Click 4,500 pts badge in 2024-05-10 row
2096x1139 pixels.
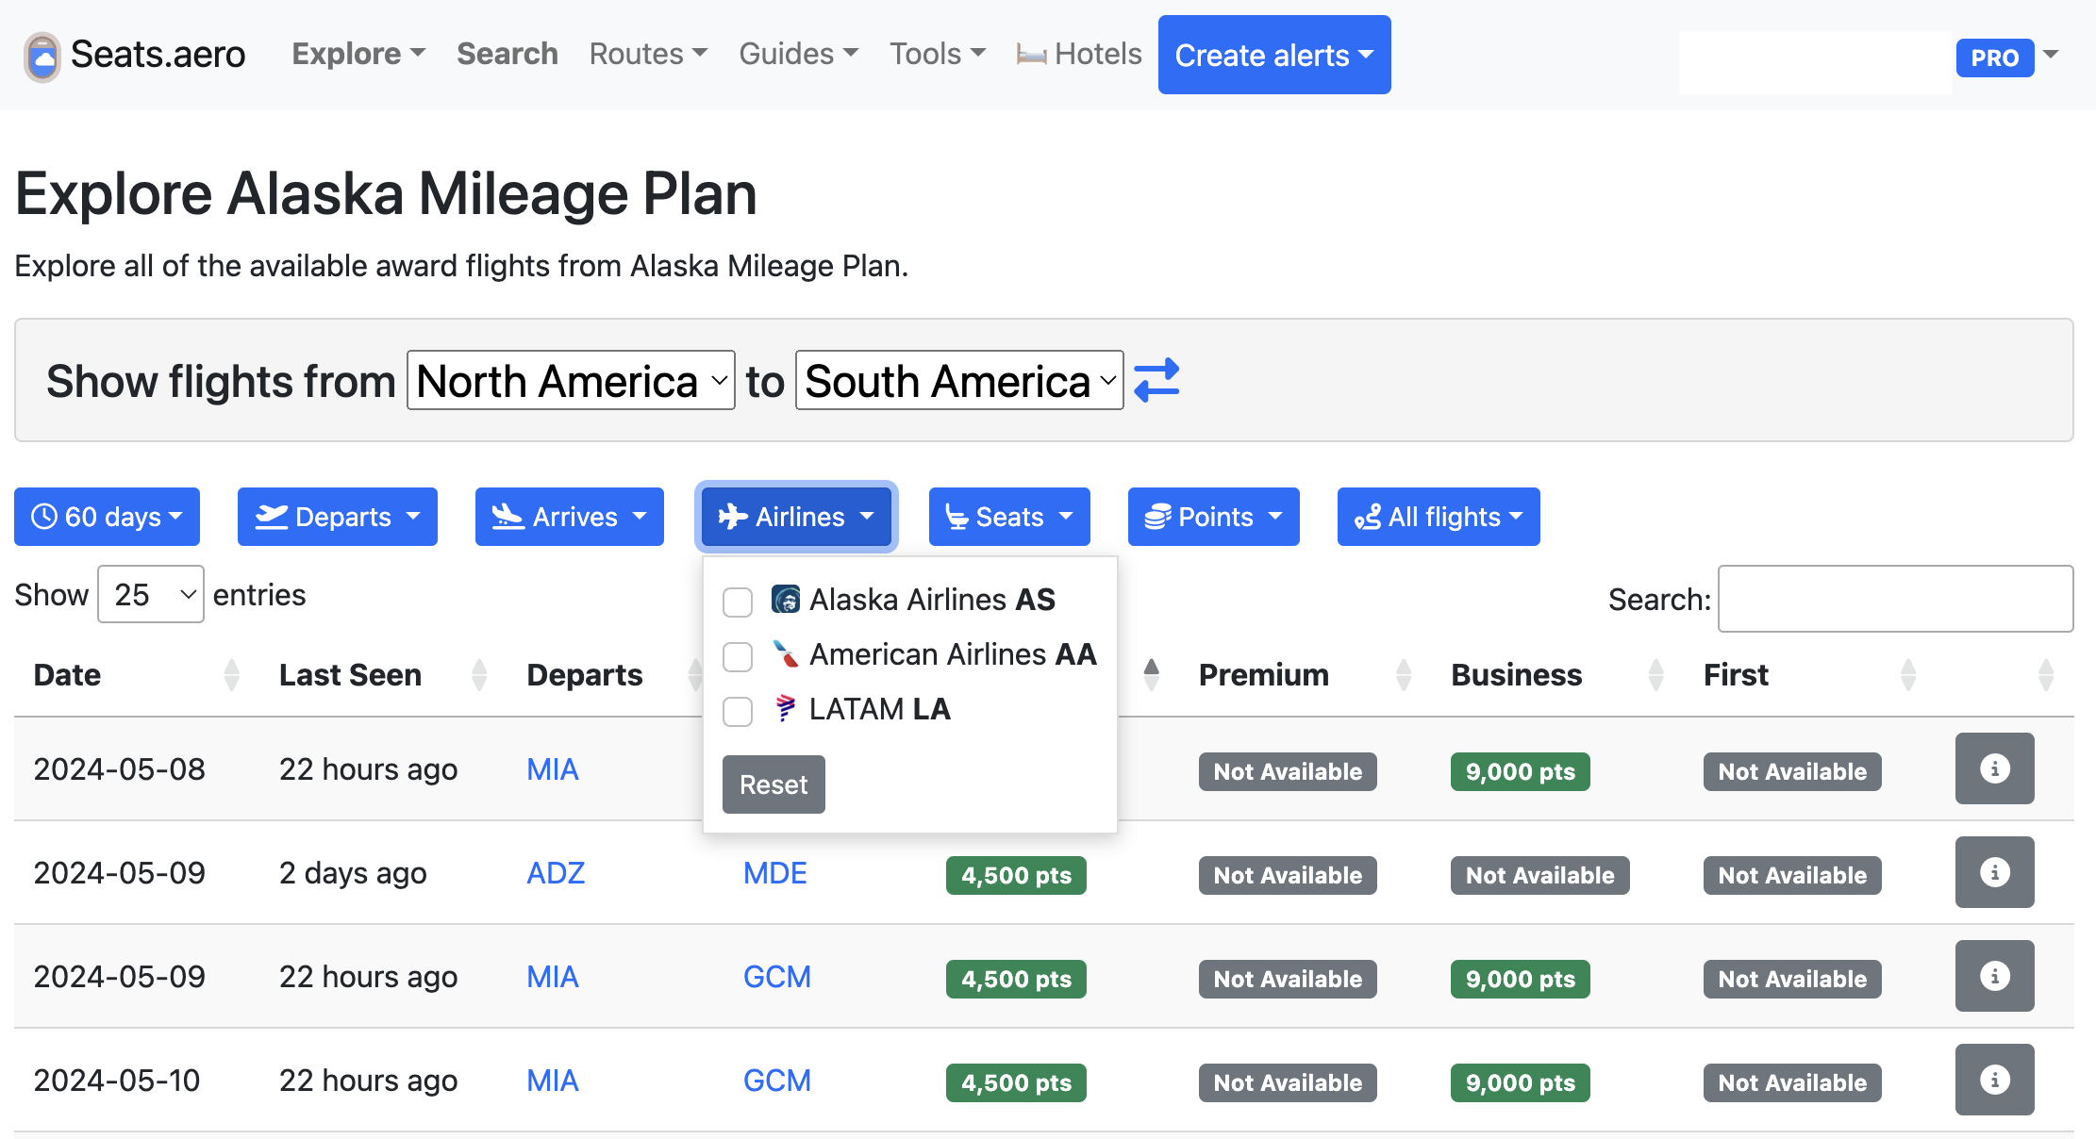point(1016,1082)
